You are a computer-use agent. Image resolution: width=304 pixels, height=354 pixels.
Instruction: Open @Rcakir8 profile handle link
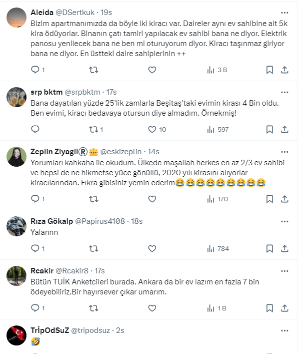(x=72, y=270)
